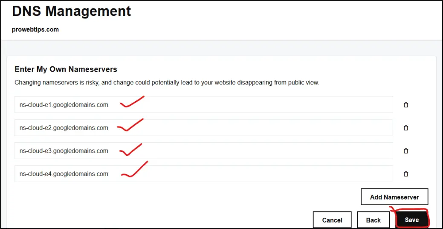Delete the ns-cloud-e2.googledomains.com nameserver
The image size is (443, 229).
406,128
